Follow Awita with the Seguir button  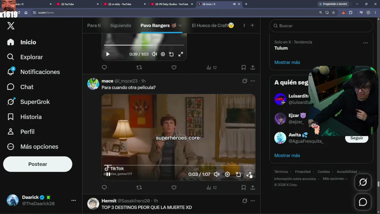(x=357, y=138)
